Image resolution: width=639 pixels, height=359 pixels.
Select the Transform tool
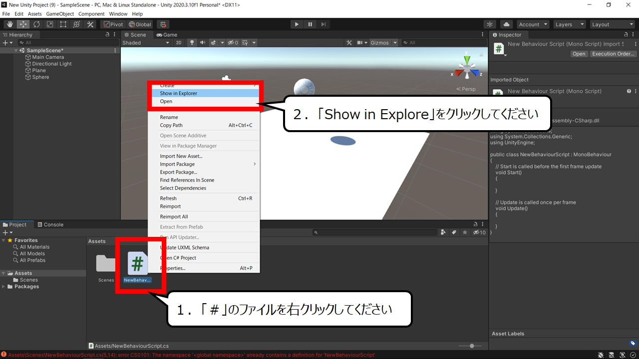click(x=77, y=24)
